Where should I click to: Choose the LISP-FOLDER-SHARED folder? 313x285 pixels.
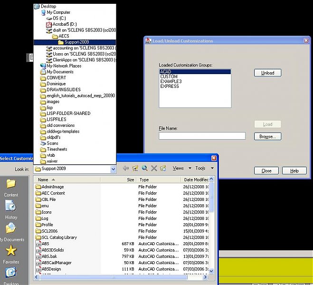[65, 114]
